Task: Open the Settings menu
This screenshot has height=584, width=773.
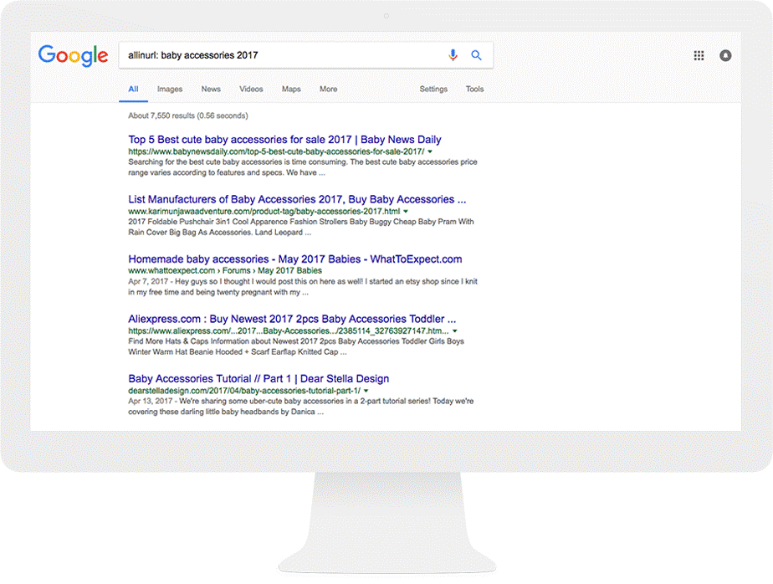Action: coord(433,90)
